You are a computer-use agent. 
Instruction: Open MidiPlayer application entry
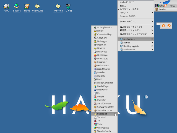click(105, 90)
